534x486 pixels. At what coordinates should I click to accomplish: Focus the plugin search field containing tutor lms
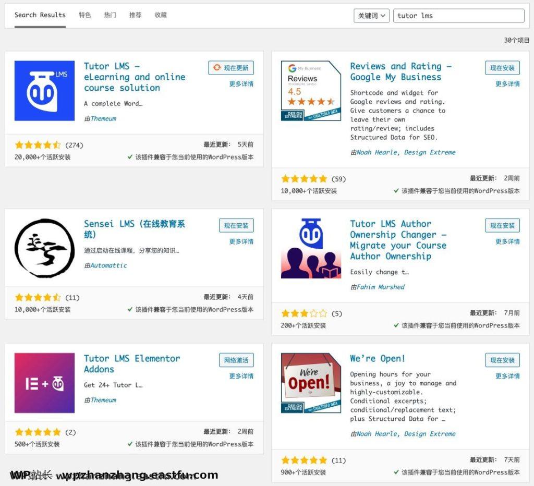click(x=459, y=16)
